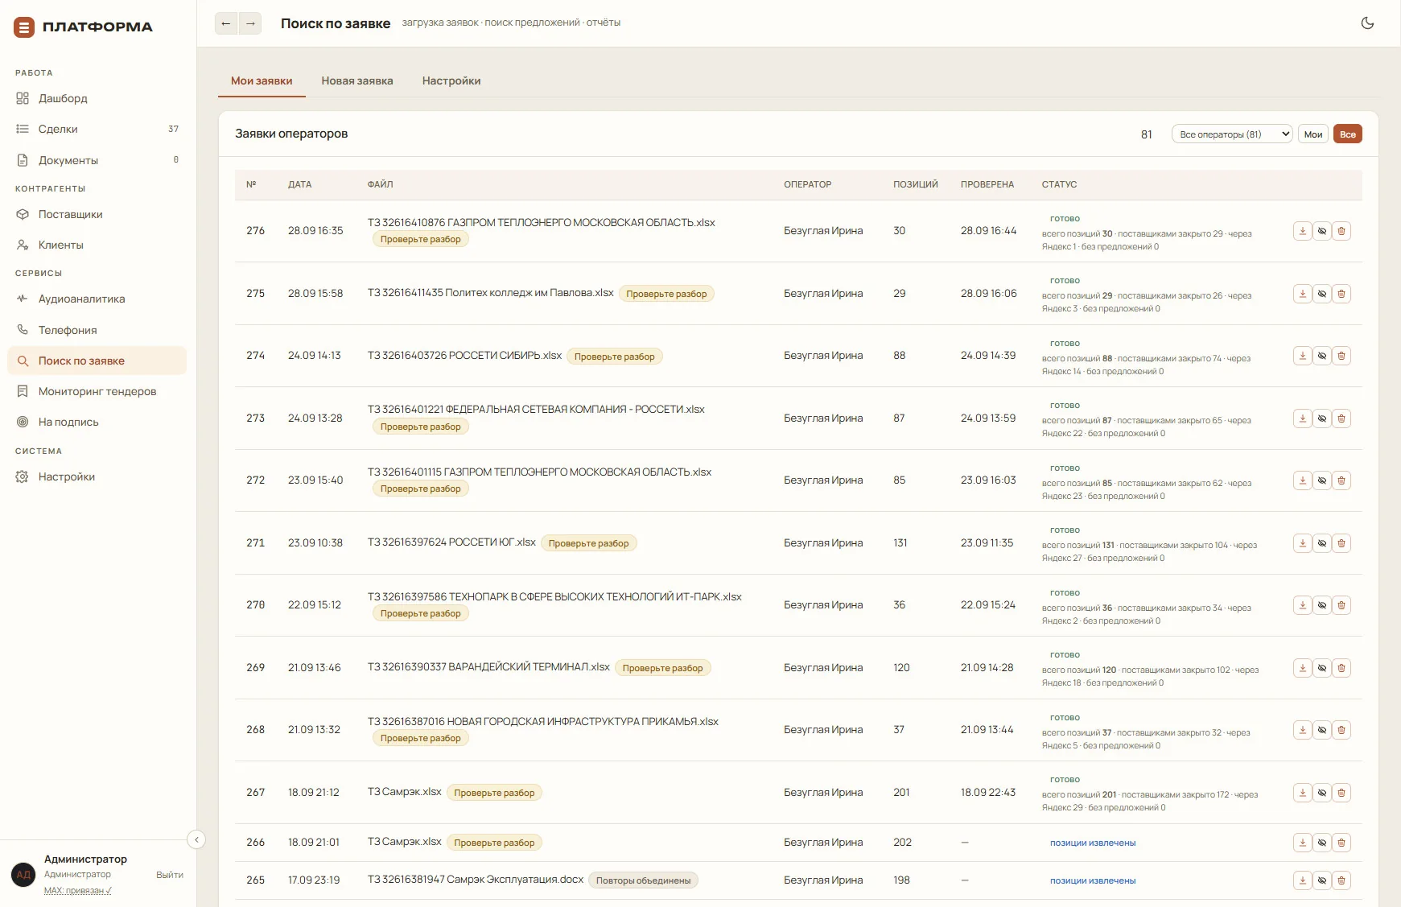The height and width of the screenshot is (907, 1401).
Task: Hide request 269 with crossed-eye icon
Action: coord(1322,668)
